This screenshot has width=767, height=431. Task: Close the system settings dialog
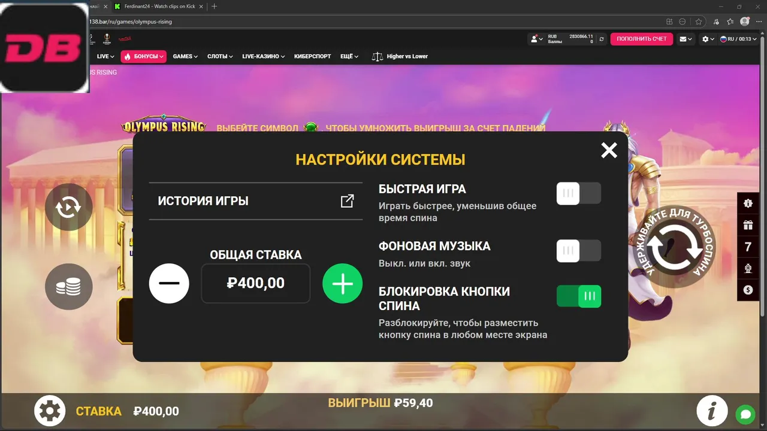pyautogui.click(x=609, y=150)
